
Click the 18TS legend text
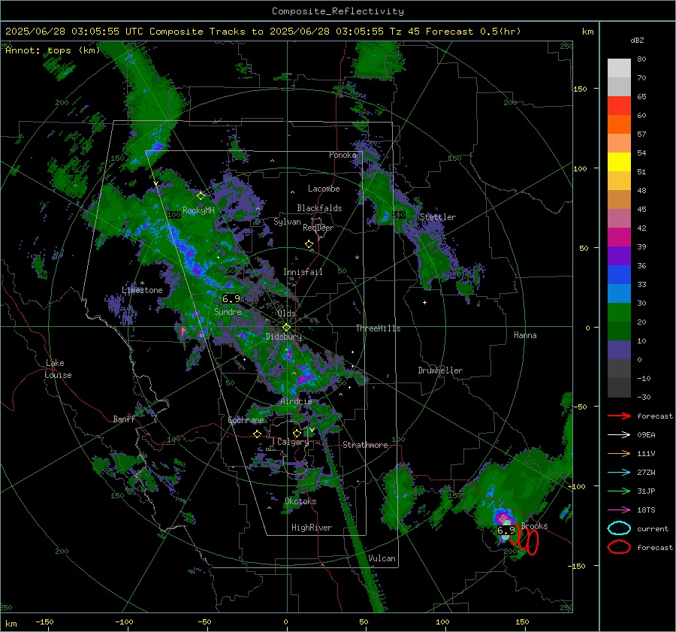646,510
